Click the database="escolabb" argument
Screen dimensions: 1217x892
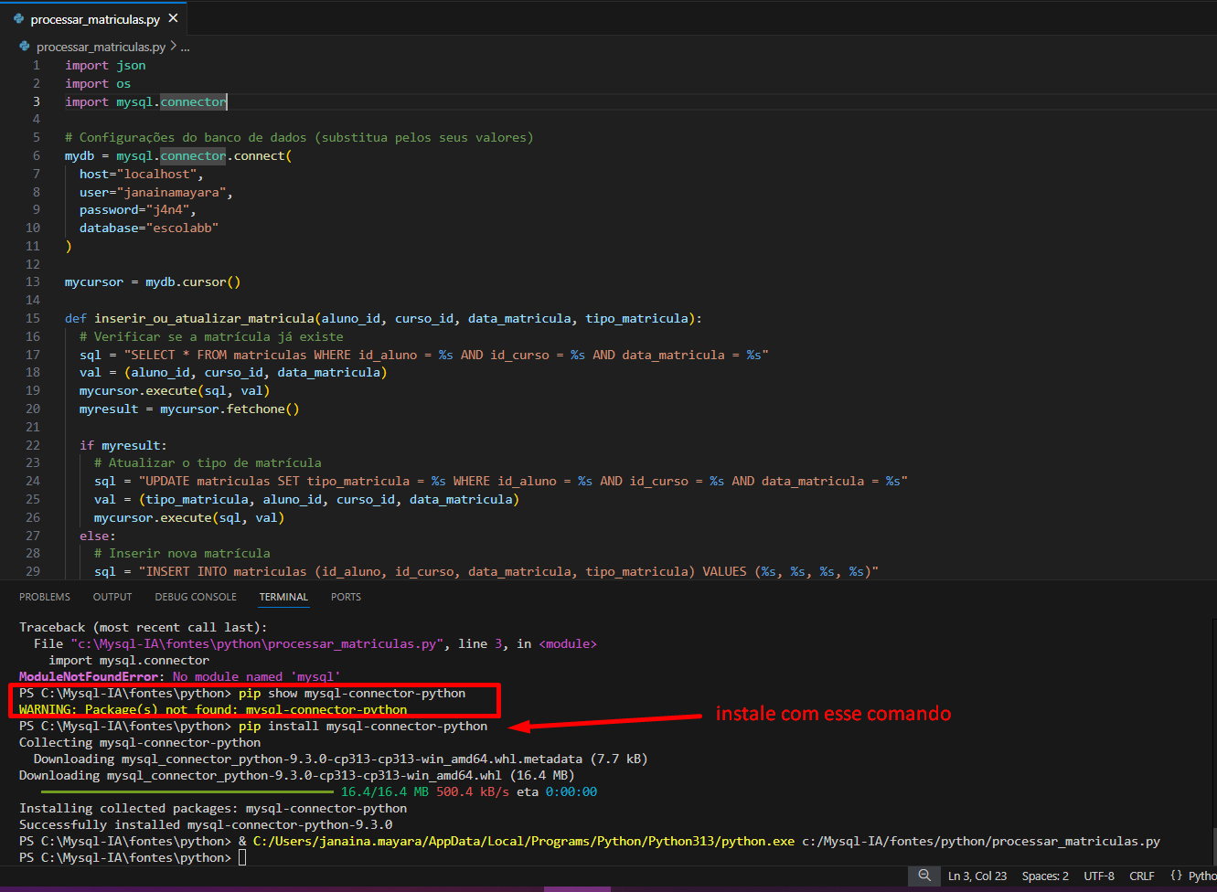[149, 228]
